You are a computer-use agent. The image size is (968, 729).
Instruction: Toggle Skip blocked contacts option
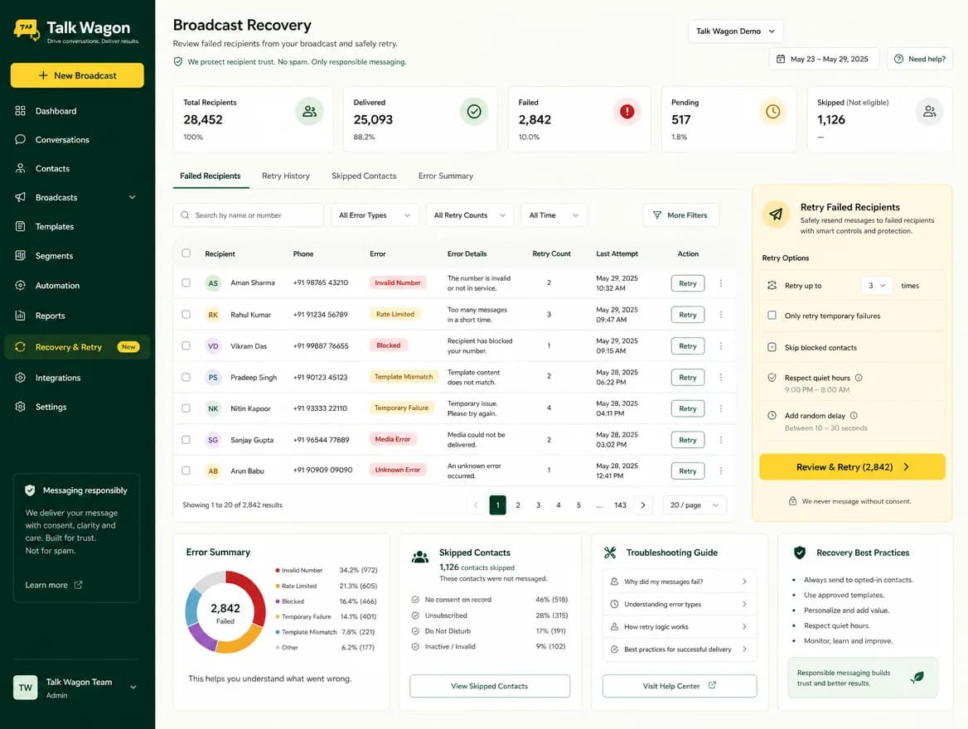click(772, 347)
